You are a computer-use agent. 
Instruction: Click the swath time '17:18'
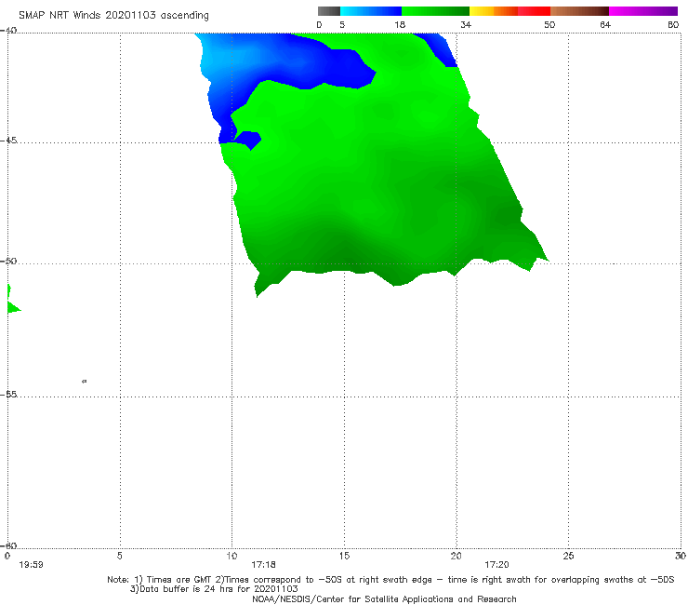pos(263,565)
